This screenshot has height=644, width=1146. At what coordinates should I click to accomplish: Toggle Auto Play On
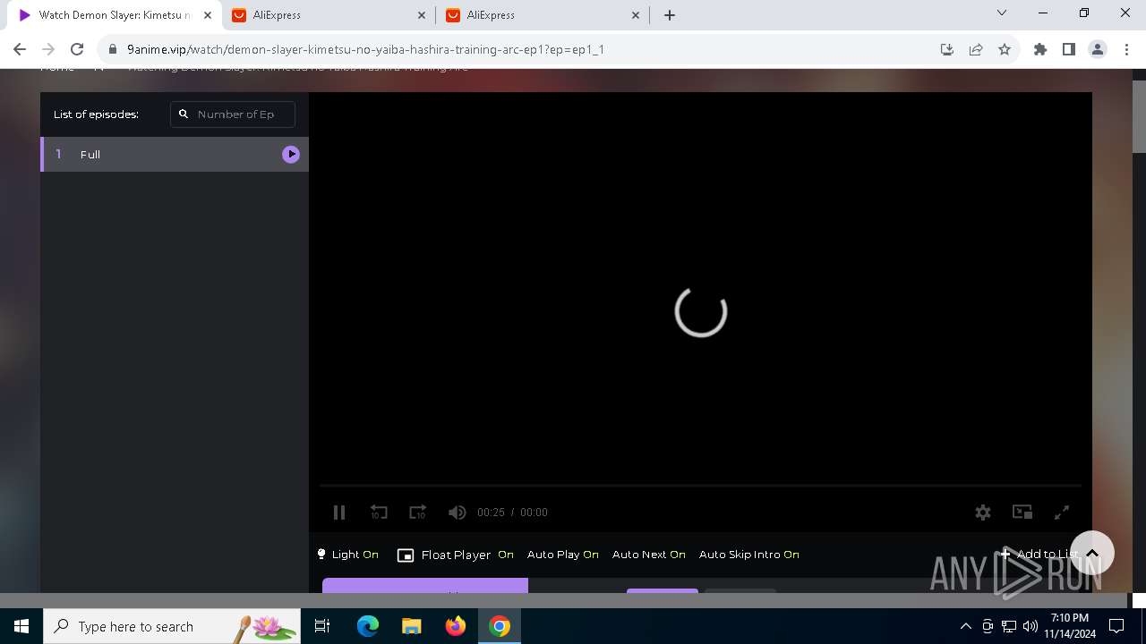point(563,555)
